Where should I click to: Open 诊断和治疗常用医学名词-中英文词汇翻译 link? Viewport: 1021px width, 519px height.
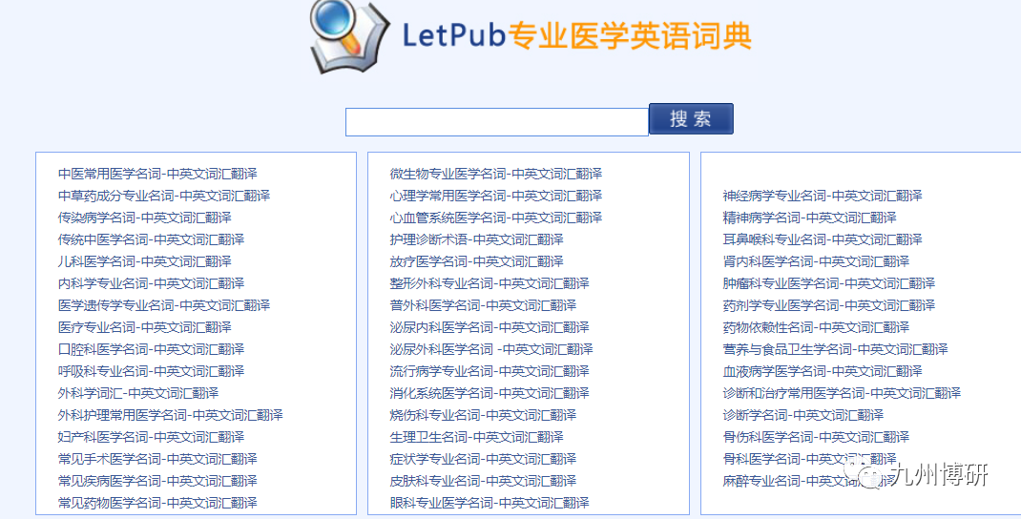pyautogui.click(x=842, y=393)
